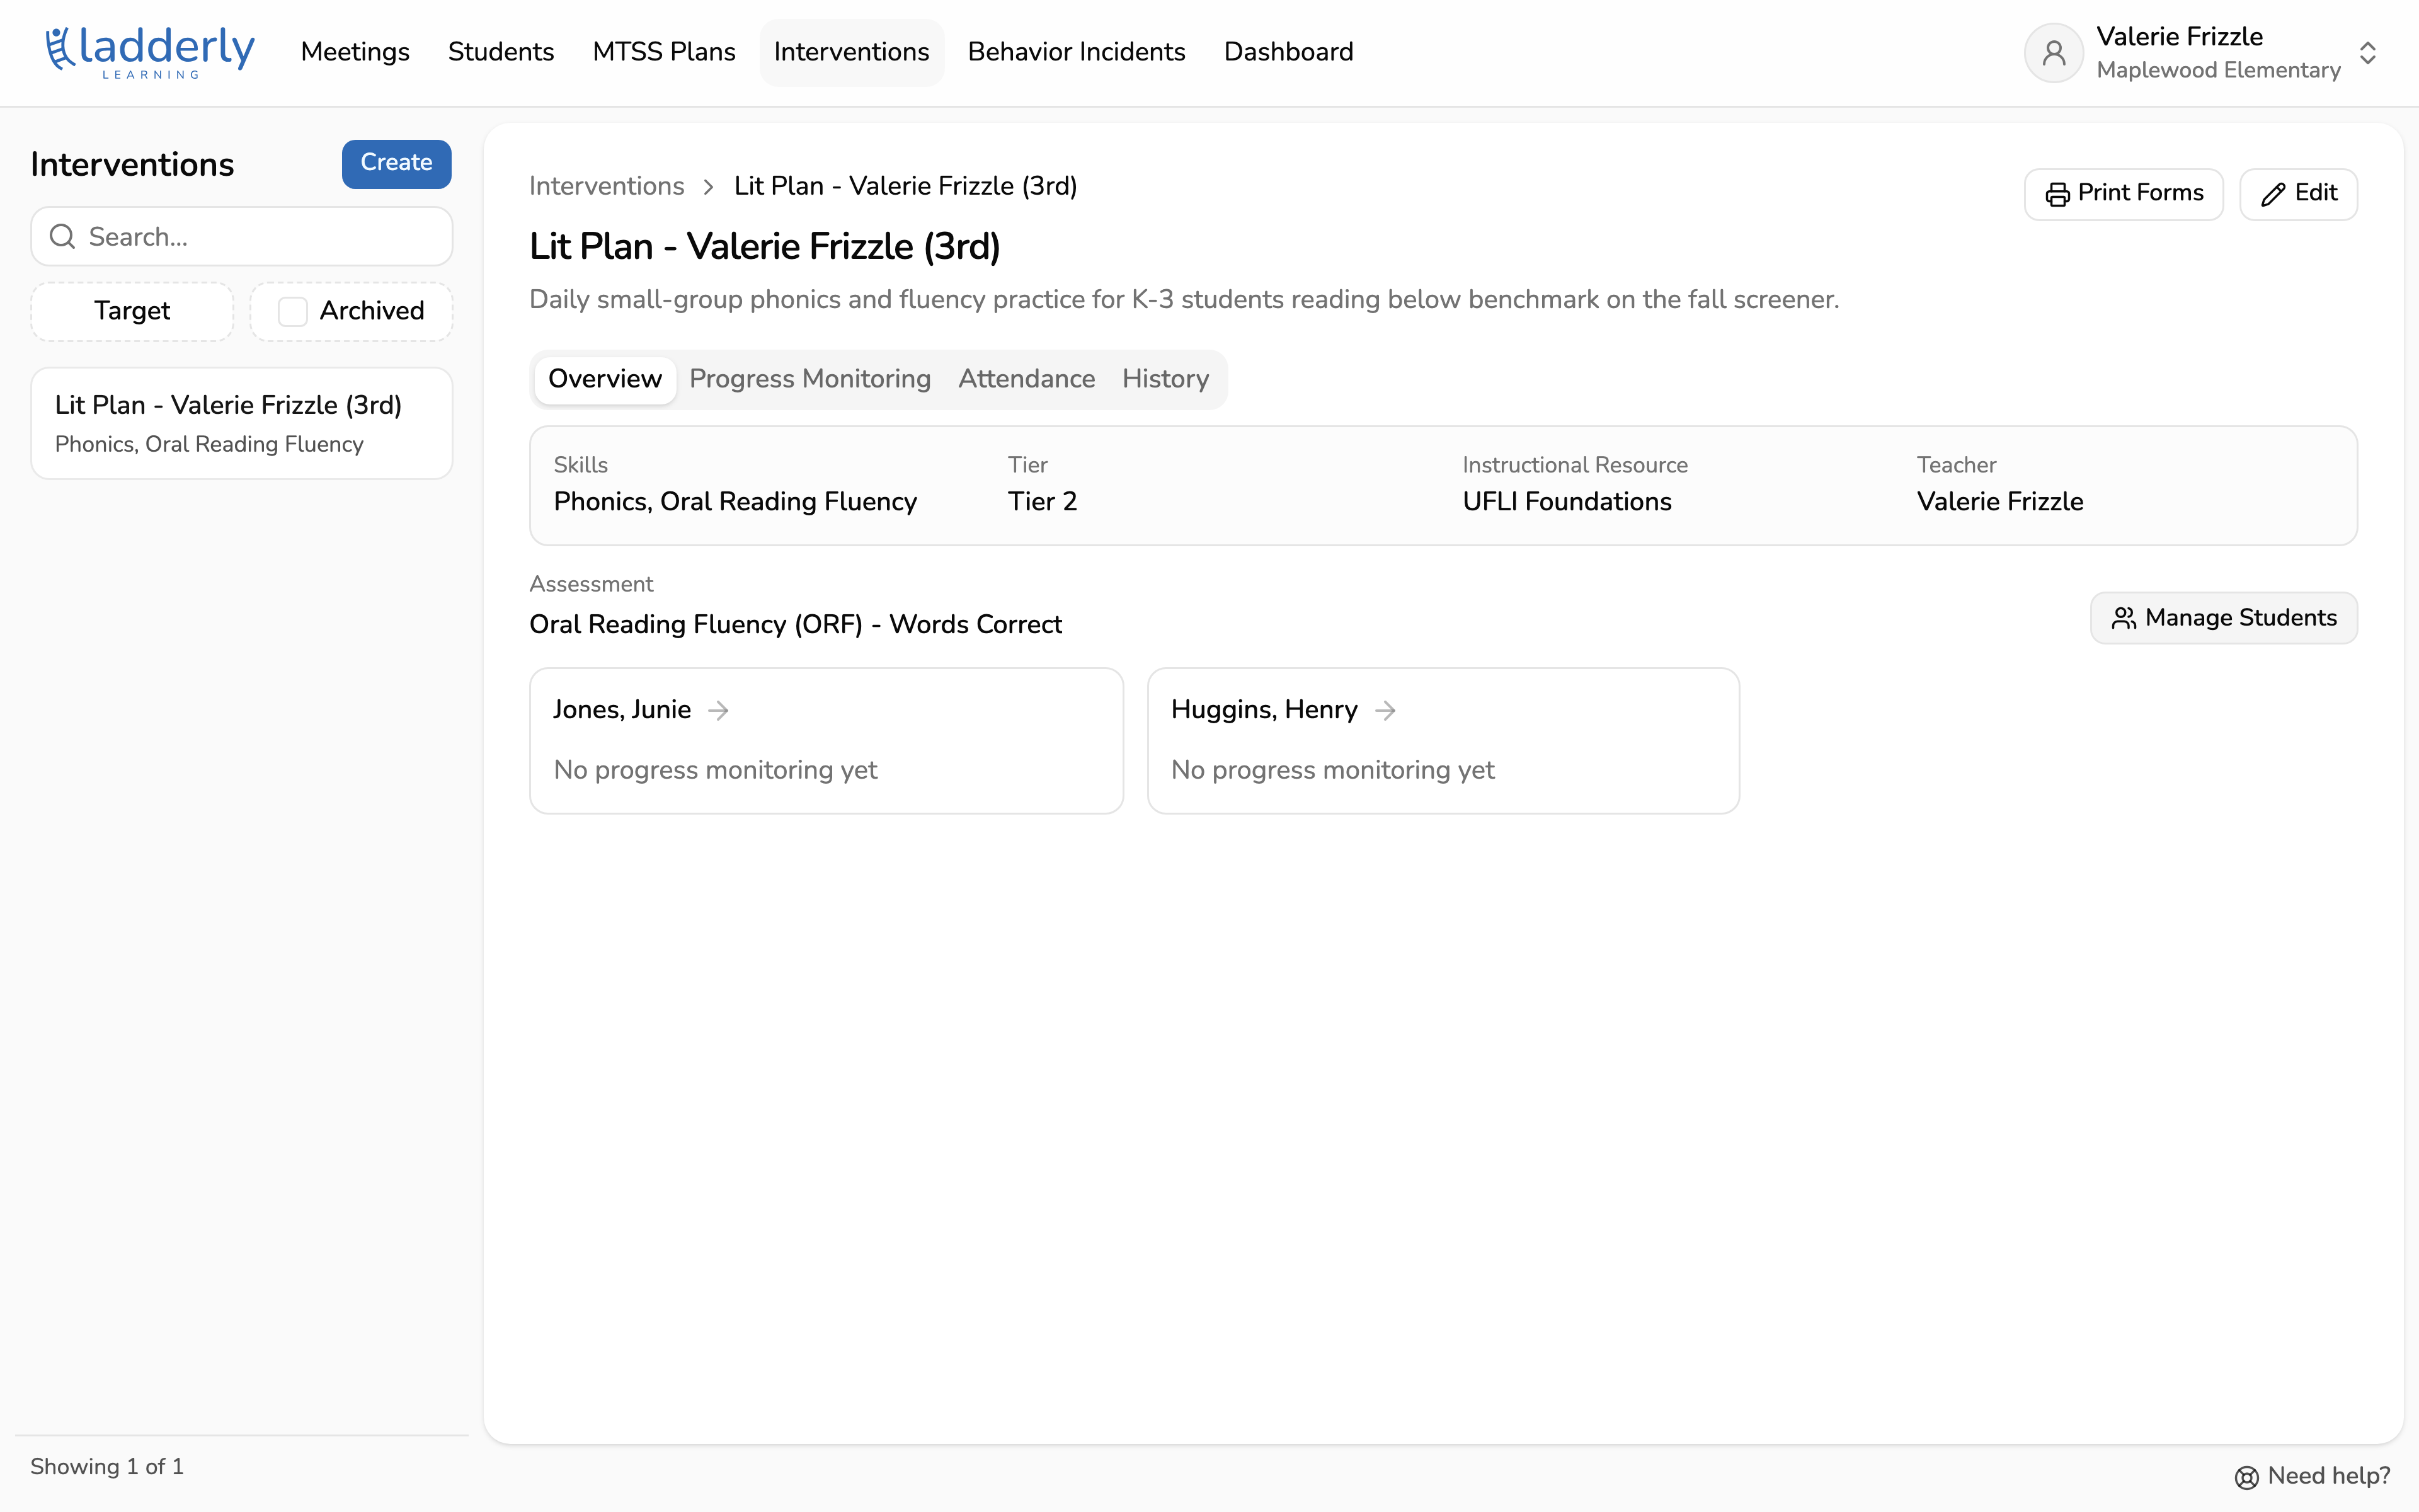Click Tier 2 value
Image resolution: width=2419 pixels, height=1512 pixels.
tap(1041, 502)
